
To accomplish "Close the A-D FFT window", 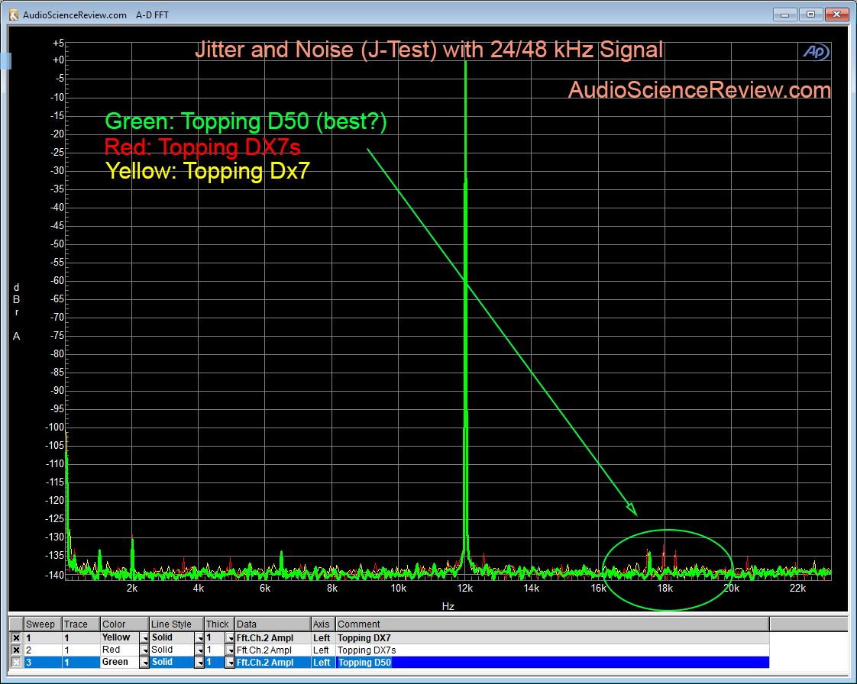I will (x=836, y=15).
